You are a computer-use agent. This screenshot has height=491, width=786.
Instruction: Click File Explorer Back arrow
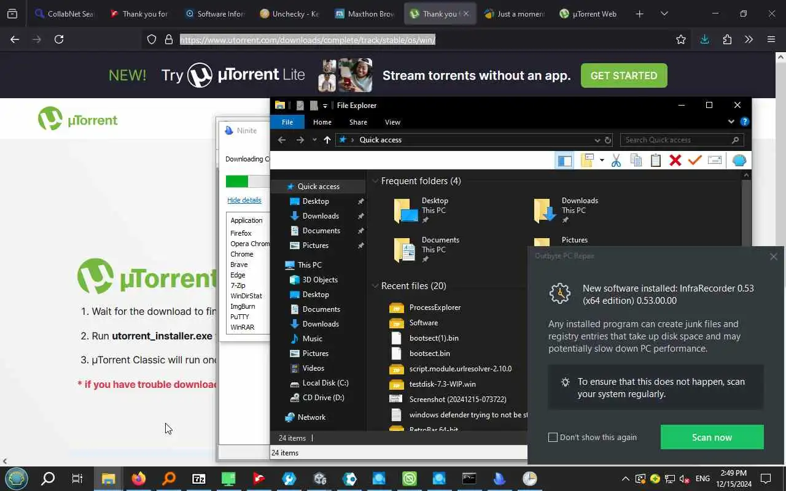(282, 140)
